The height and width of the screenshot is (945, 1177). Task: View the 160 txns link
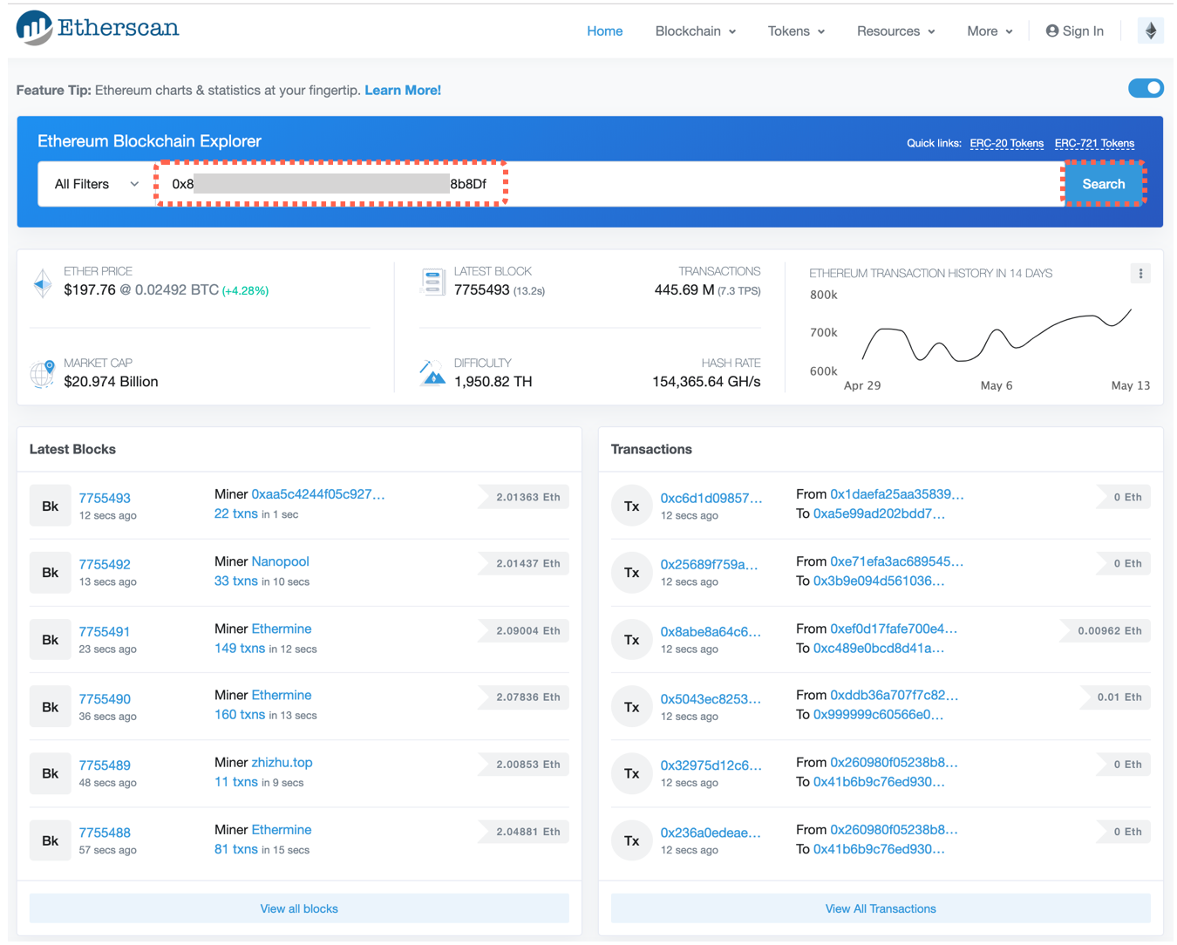pyautogui.click(x=240, y=714)
